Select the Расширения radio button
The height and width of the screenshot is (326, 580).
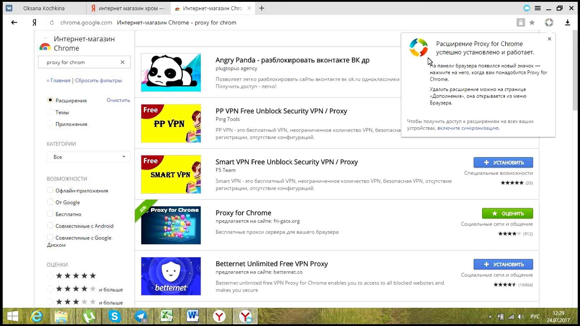(x=50, y=100)
